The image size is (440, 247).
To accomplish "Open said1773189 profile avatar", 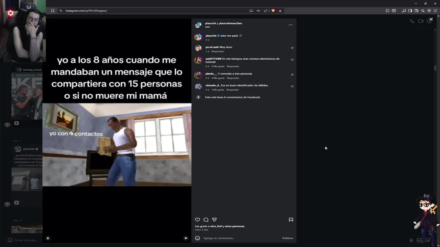I will click(198, 60).
